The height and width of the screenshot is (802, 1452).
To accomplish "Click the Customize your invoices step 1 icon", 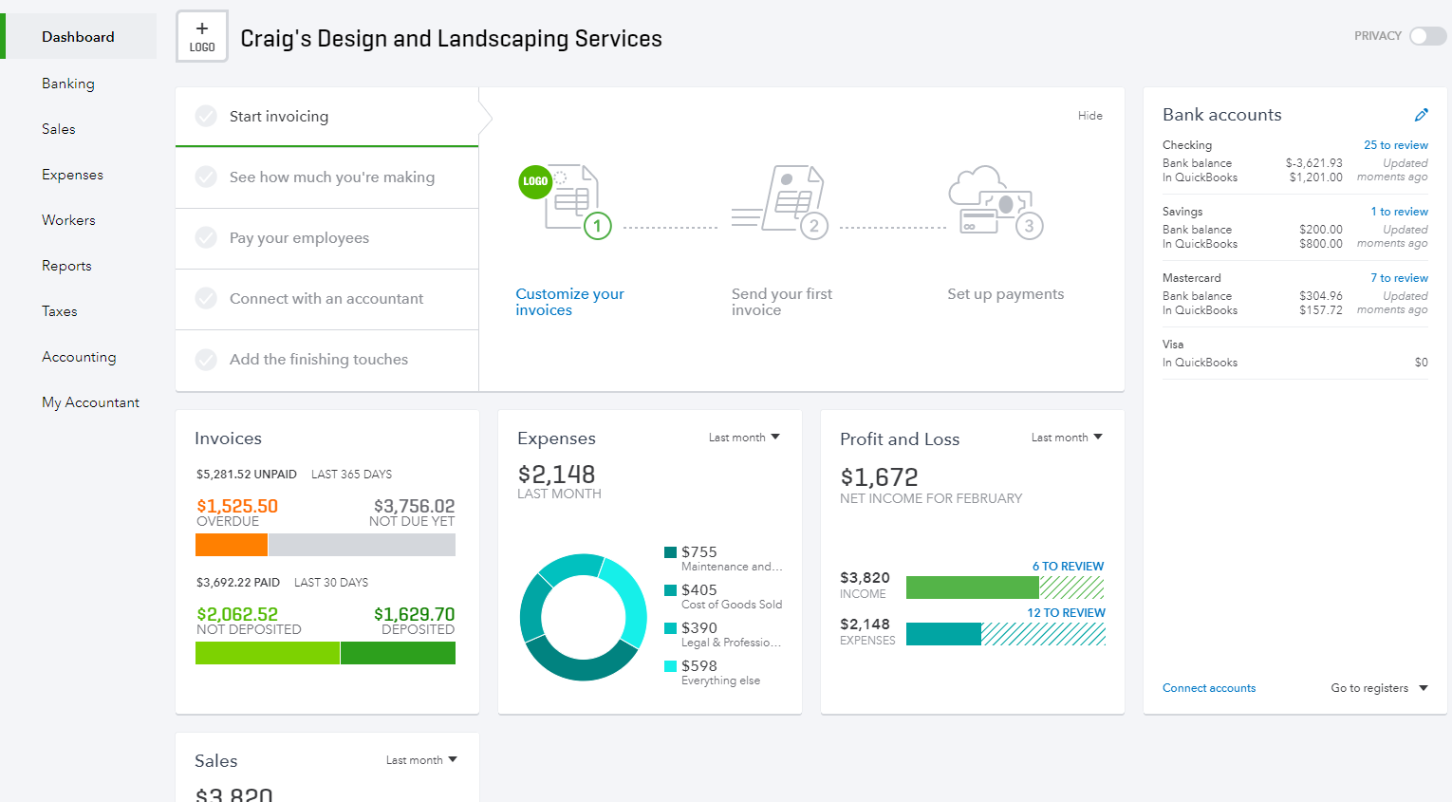I will point(567,201).
